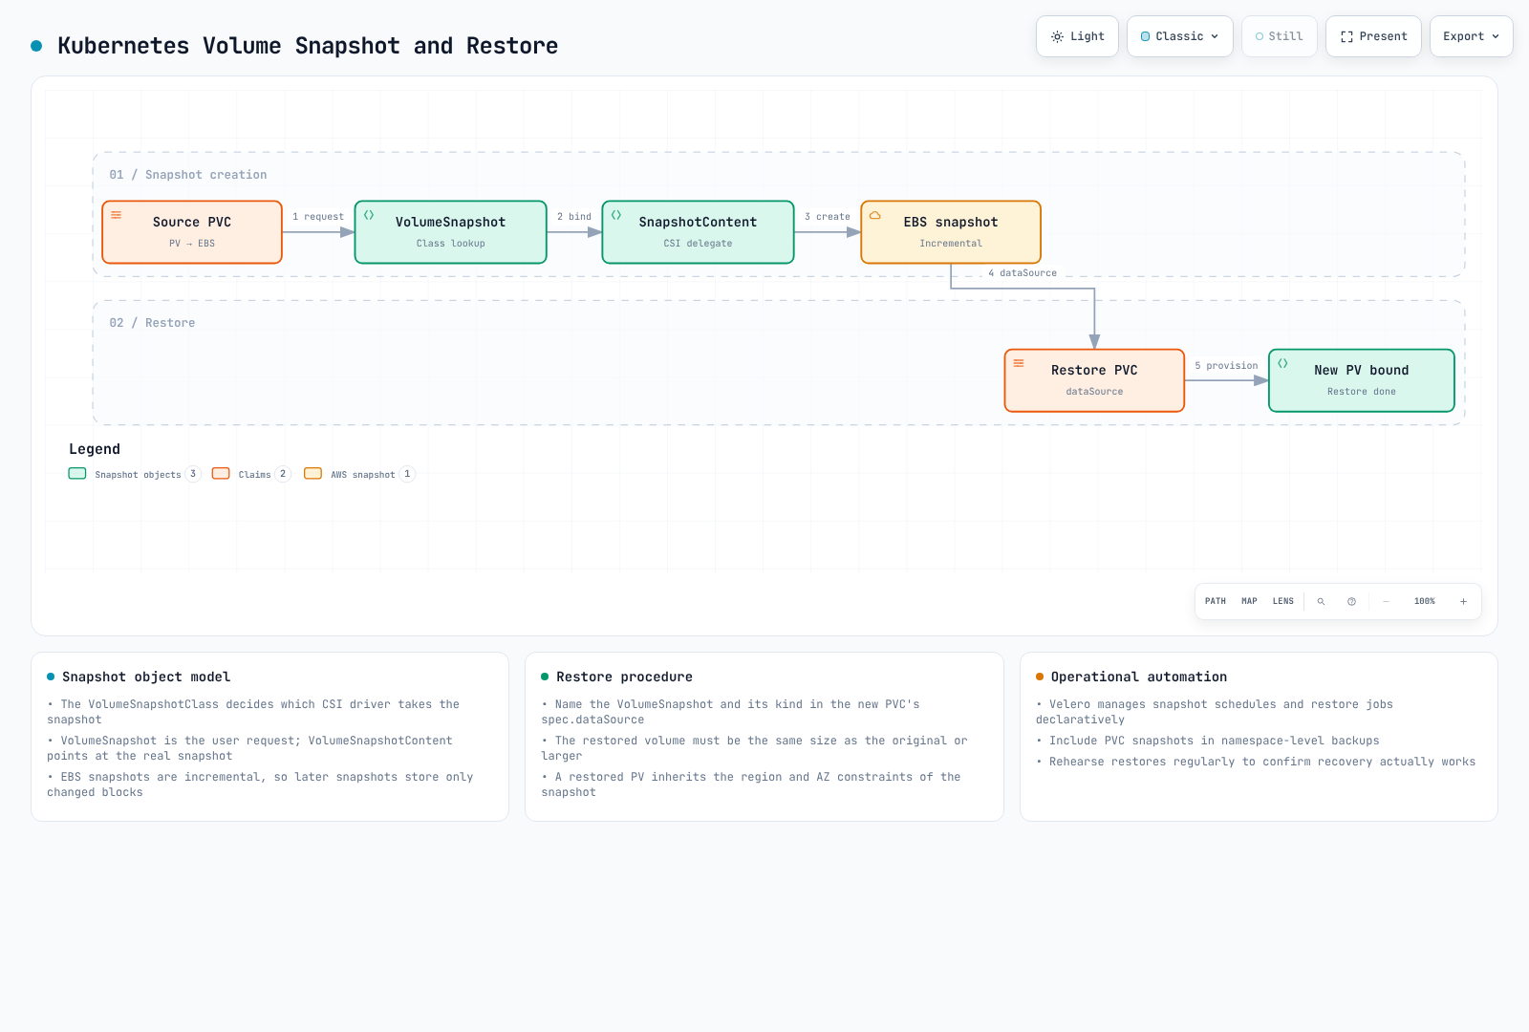The height and width of the screenshot is (1032, 1529).
Task: Click the code-bracket icon on SnapshotContent node
Action: pos(616,215)
